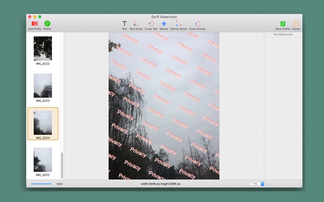The image size is (324, 202).
Task: Click the Export icon
Action: pyautogui.click(x=296, y=23)
